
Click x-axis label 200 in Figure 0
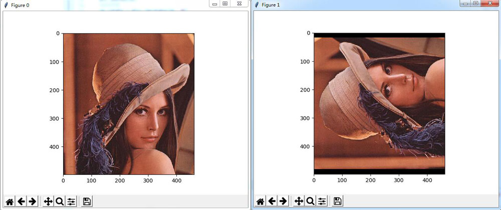120,181
